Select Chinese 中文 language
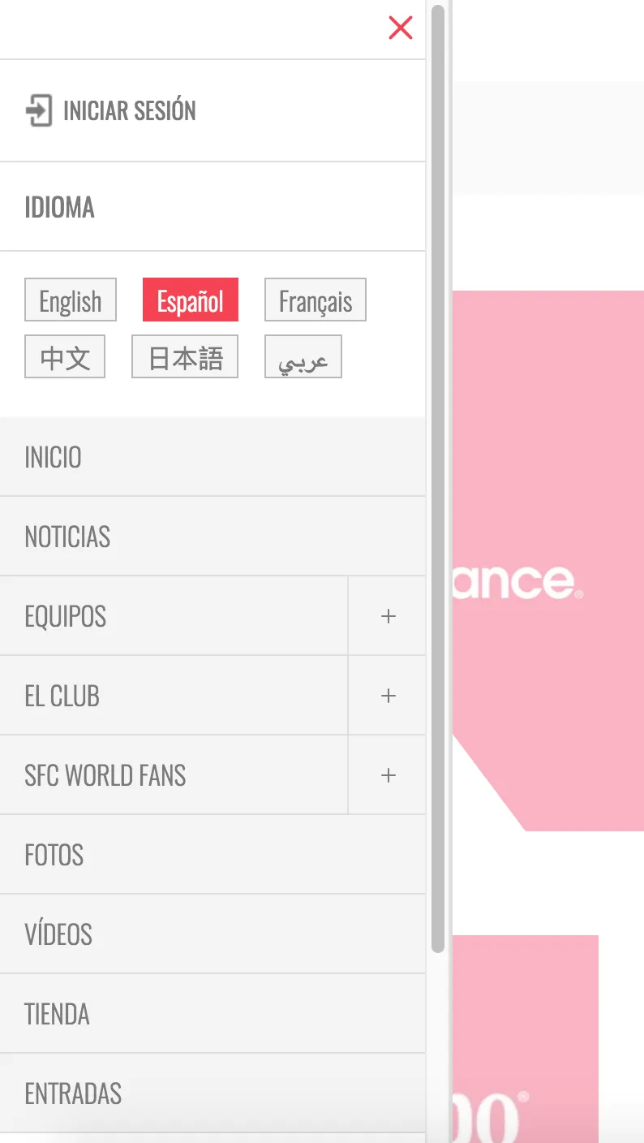 point(65,357)
